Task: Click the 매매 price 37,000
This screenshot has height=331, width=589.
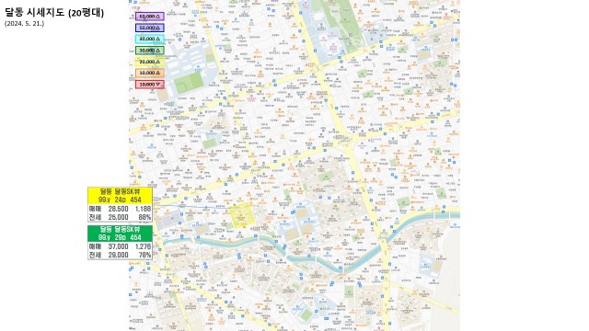Action: click(119, 246)
